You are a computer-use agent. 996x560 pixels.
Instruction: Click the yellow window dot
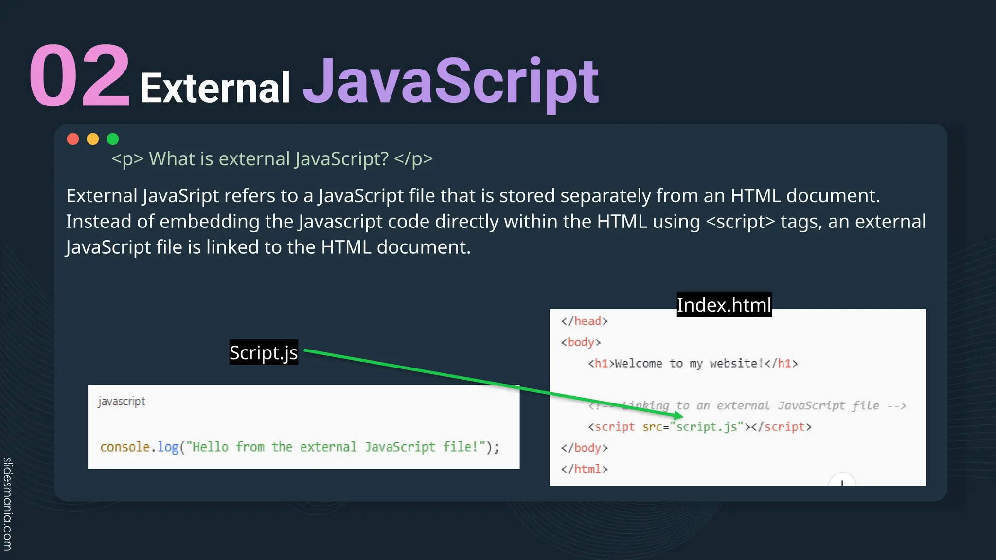click(x=93, y=139)
